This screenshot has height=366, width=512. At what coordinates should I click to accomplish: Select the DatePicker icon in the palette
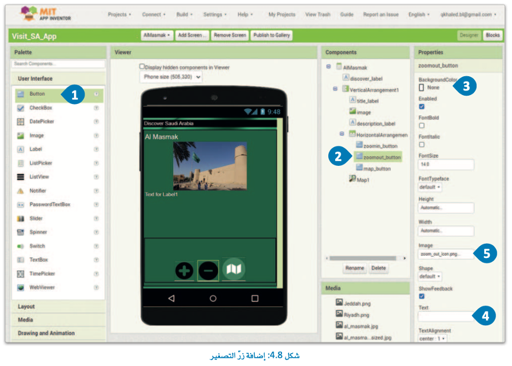21,122
